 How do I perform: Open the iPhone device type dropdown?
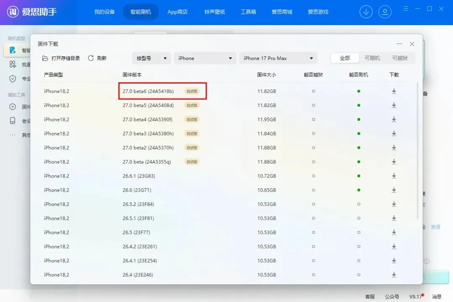pyautogui.click(x=205, y=58)
